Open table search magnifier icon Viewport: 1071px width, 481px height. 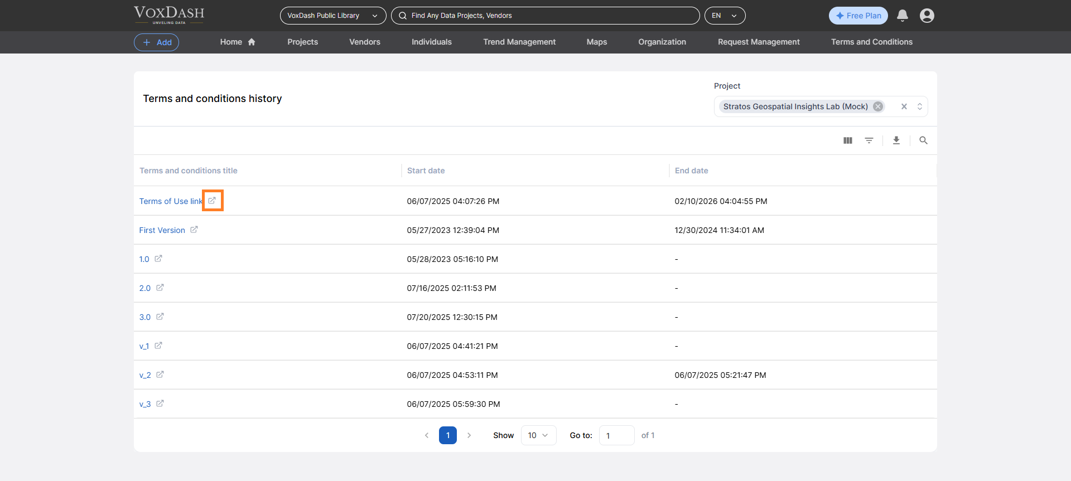click(x=924, y=140)
